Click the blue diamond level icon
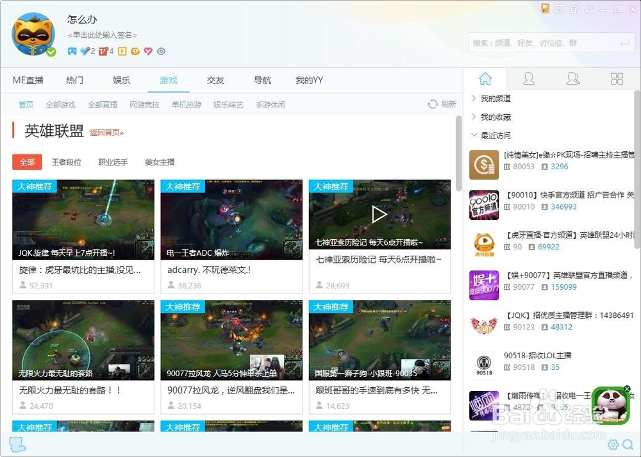 (x=85, y=51)
